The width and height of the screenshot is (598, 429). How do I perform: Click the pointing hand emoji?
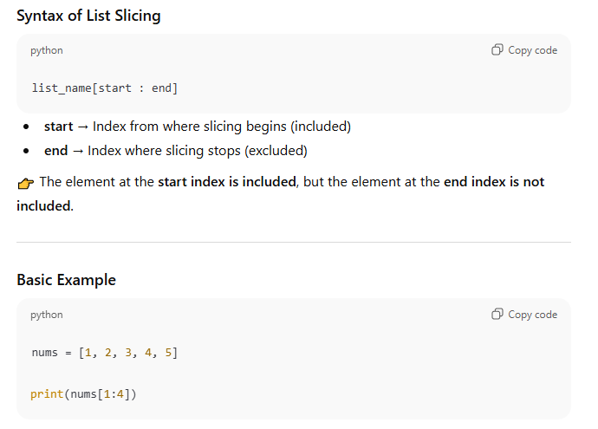[25, 183]
